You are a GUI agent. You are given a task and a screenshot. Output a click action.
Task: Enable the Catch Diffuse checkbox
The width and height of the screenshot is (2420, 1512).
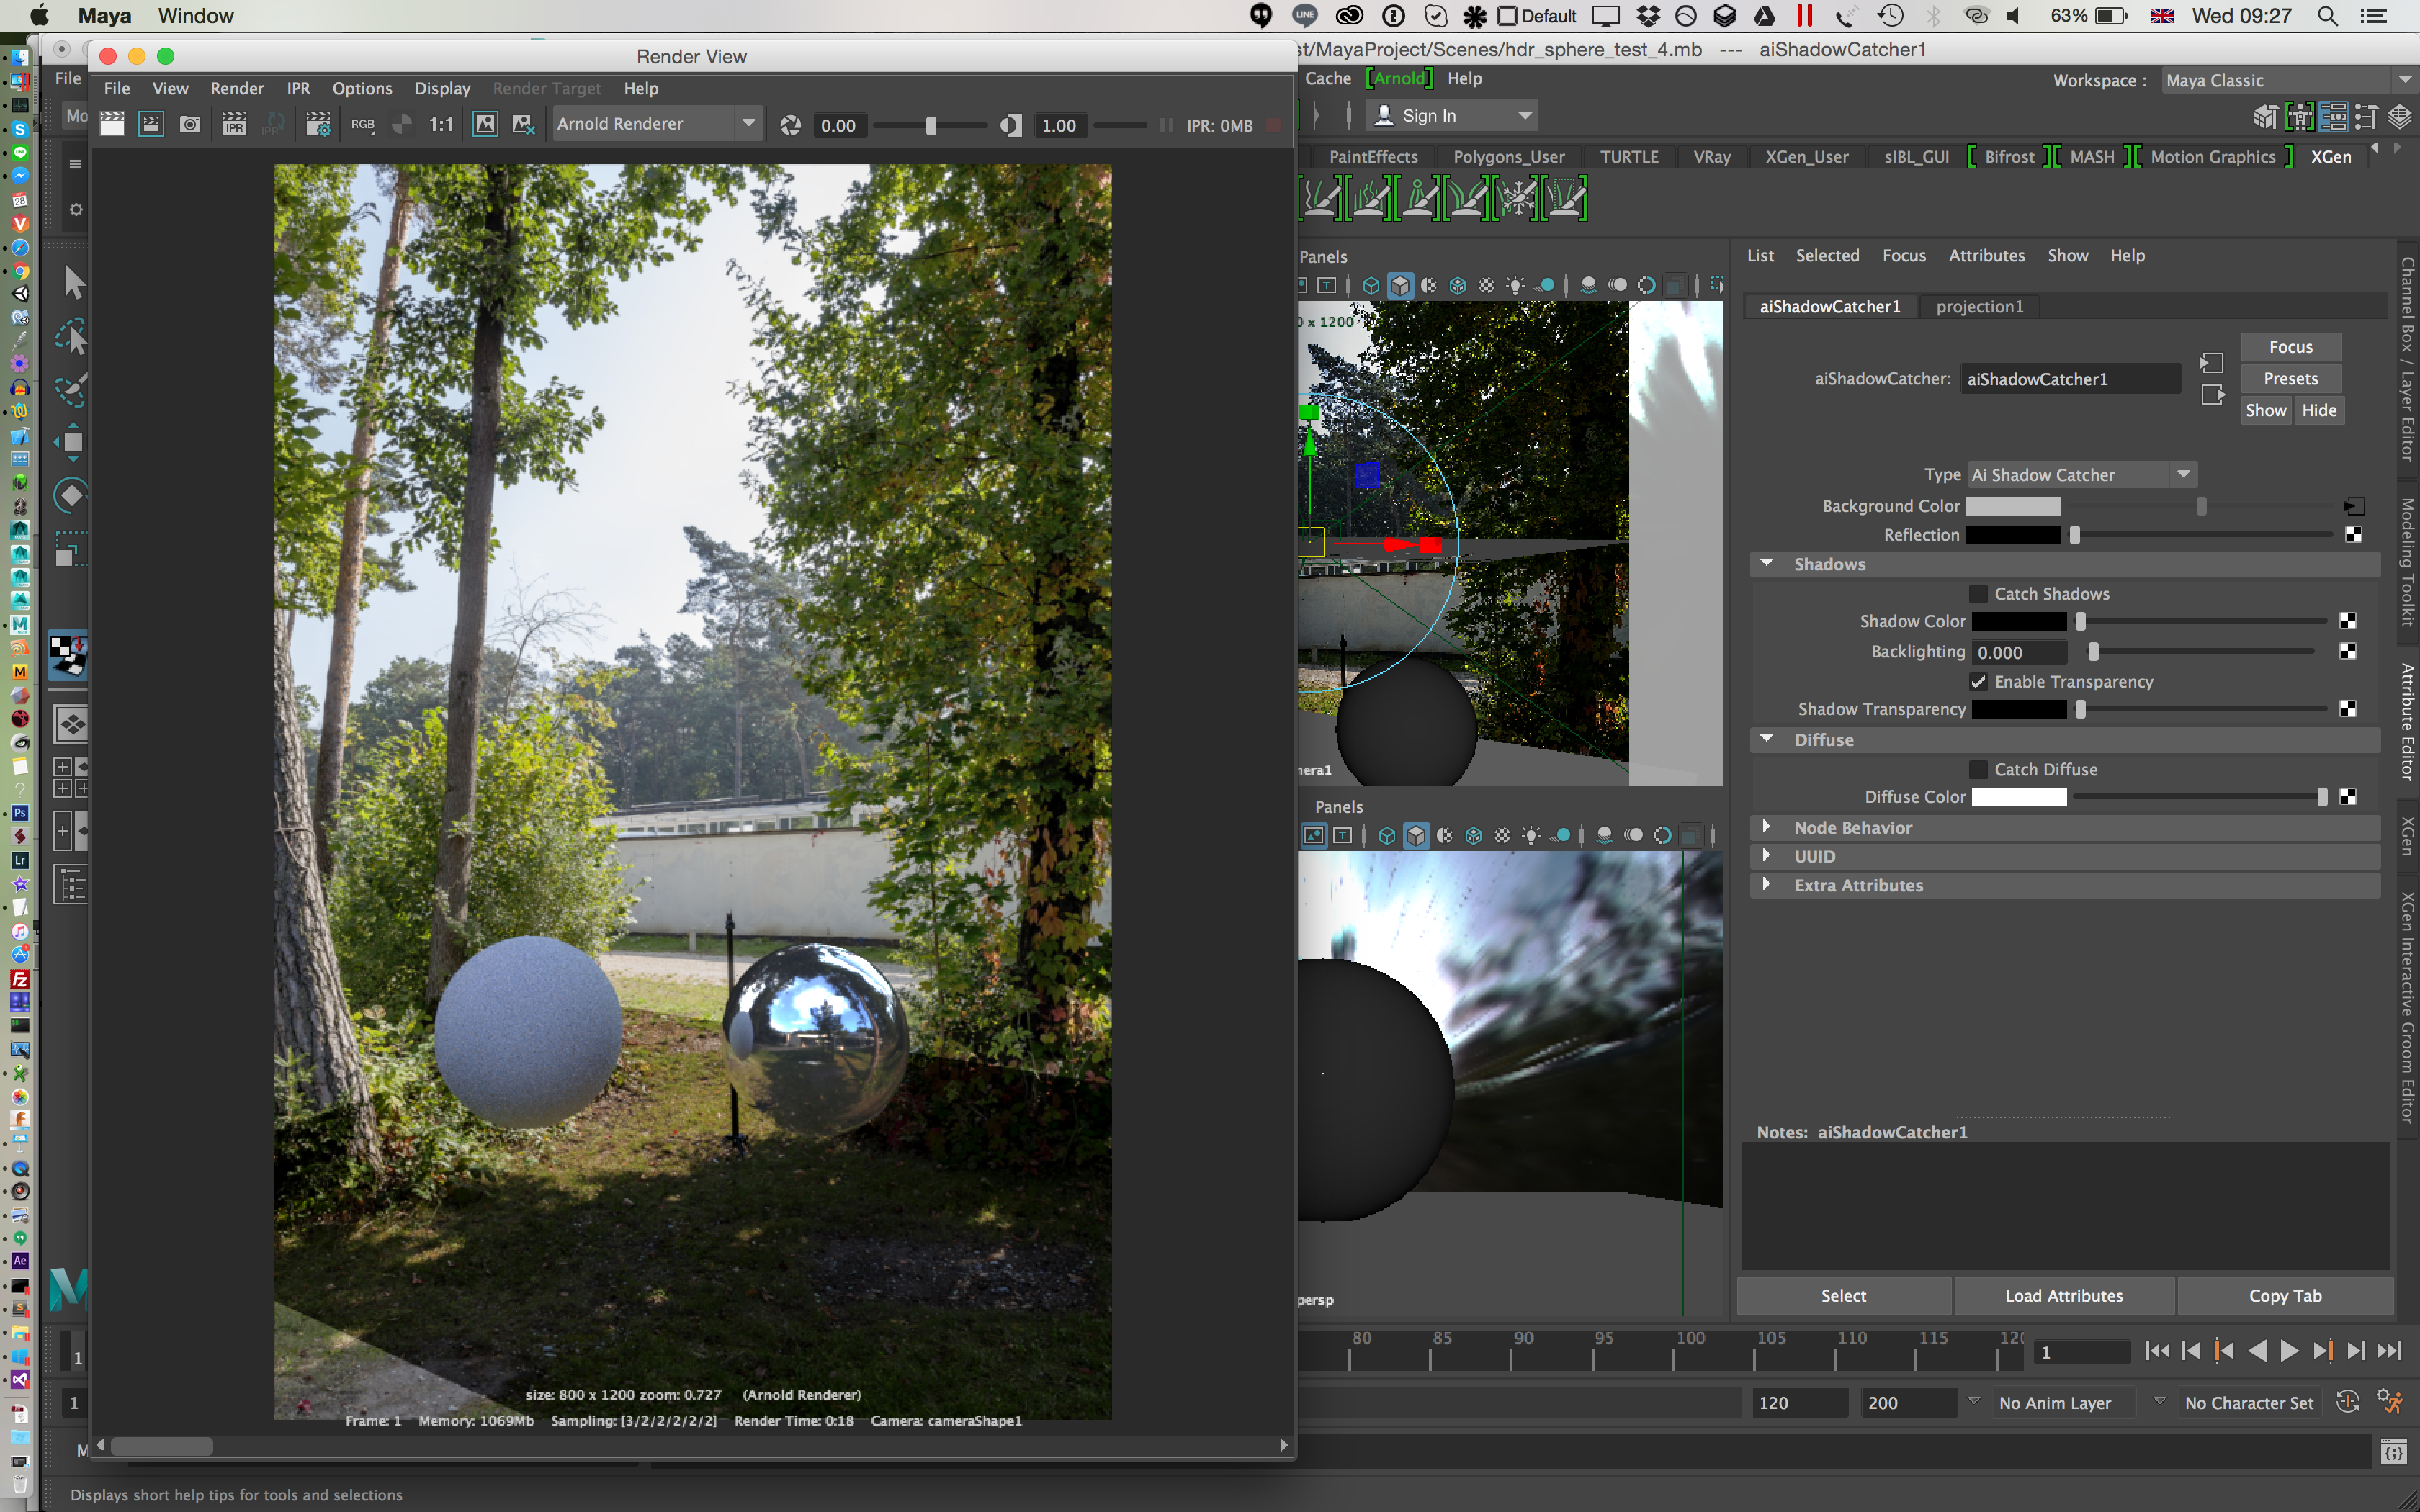pyautogui.click(x=1978, y=770)
